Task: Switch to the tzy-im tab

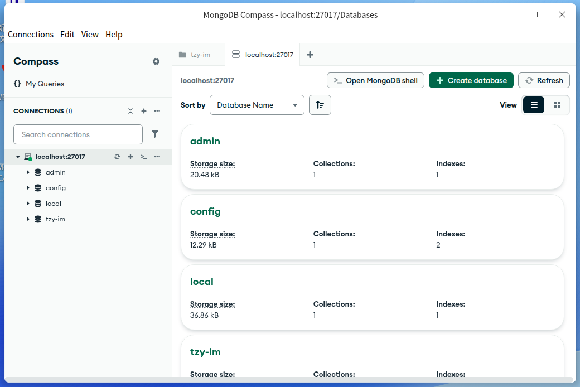Action: point(199,55)
